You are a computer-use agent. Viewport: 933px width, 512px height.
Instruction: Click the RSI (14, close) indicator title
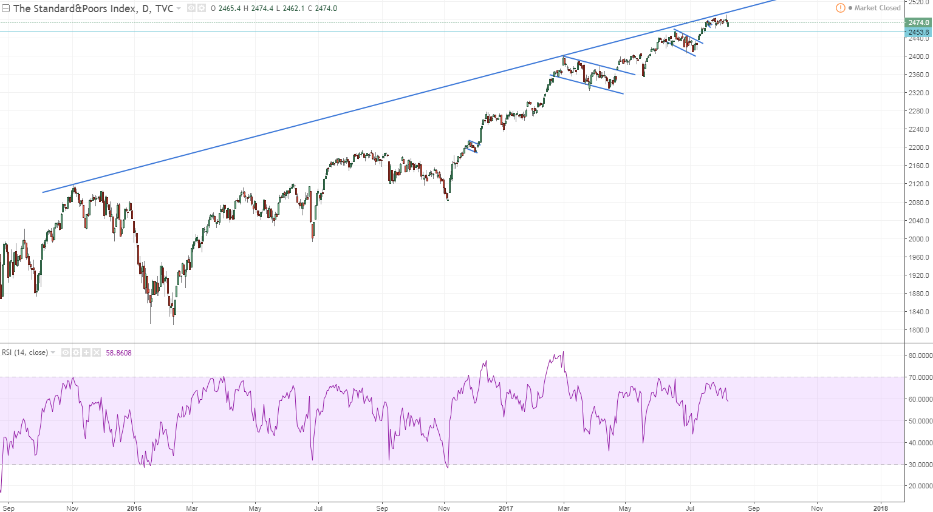pyautogui.click(x=25, y=352)
